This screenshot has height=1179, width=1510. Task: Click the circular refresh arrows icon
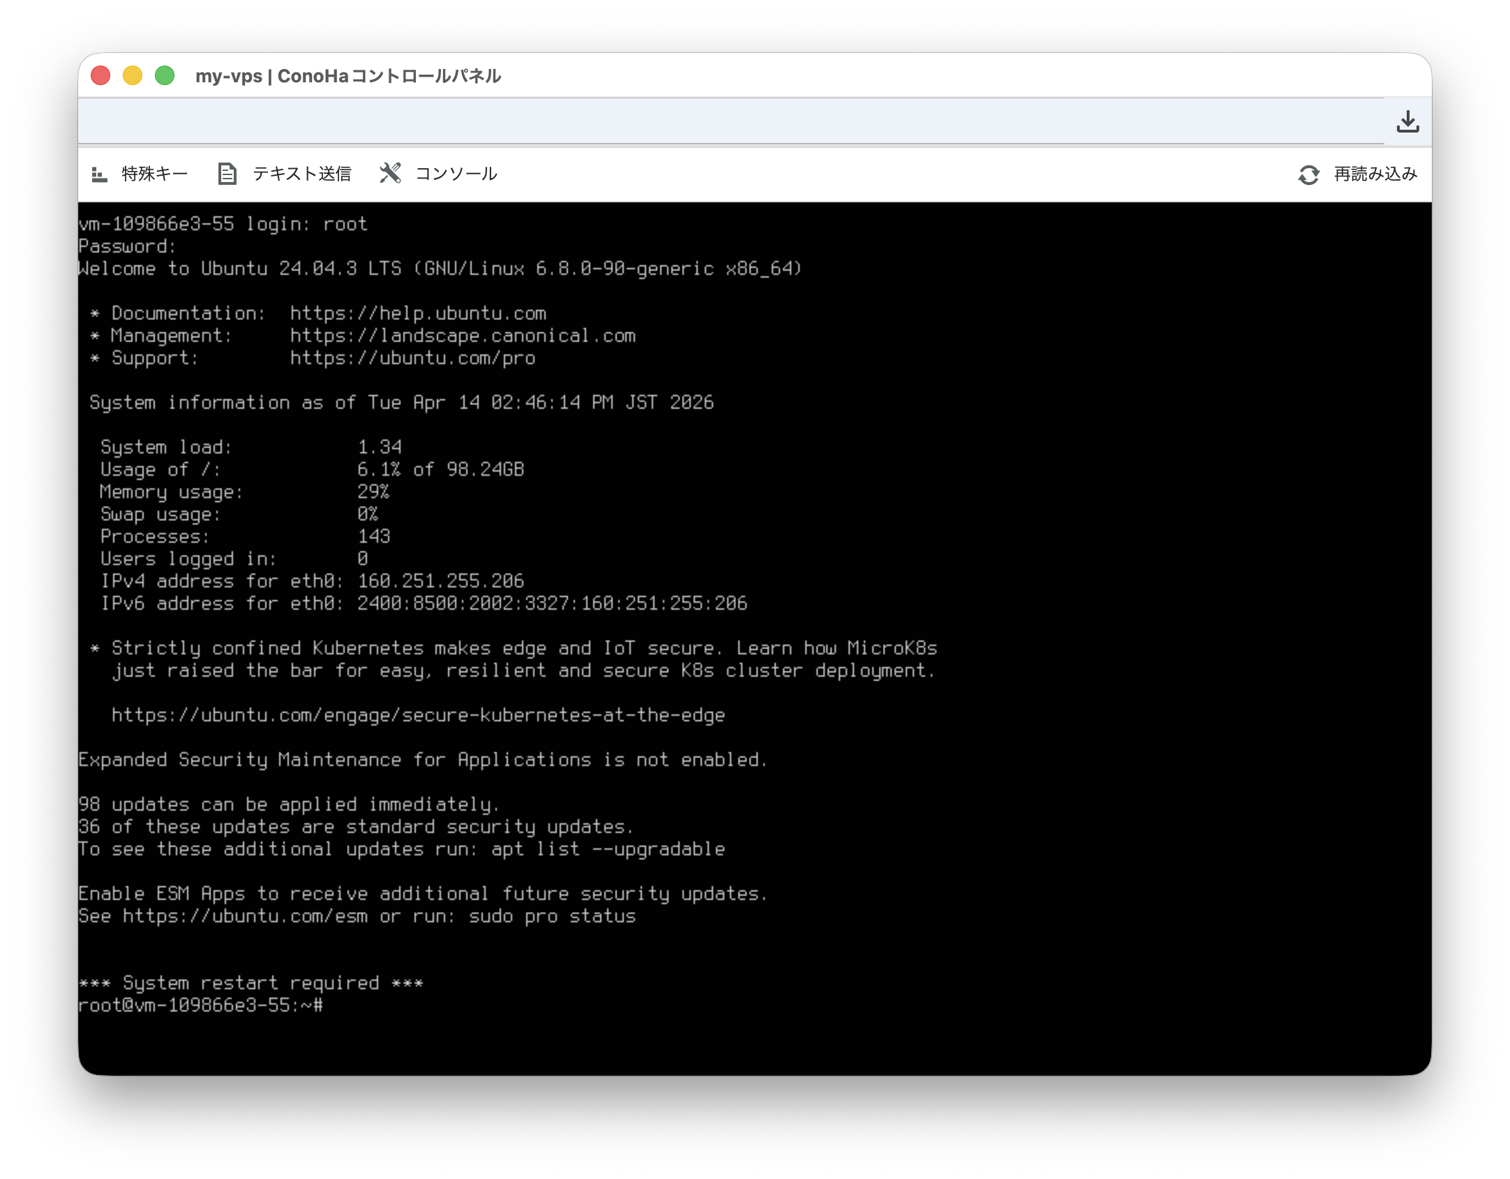[1308, 174]
